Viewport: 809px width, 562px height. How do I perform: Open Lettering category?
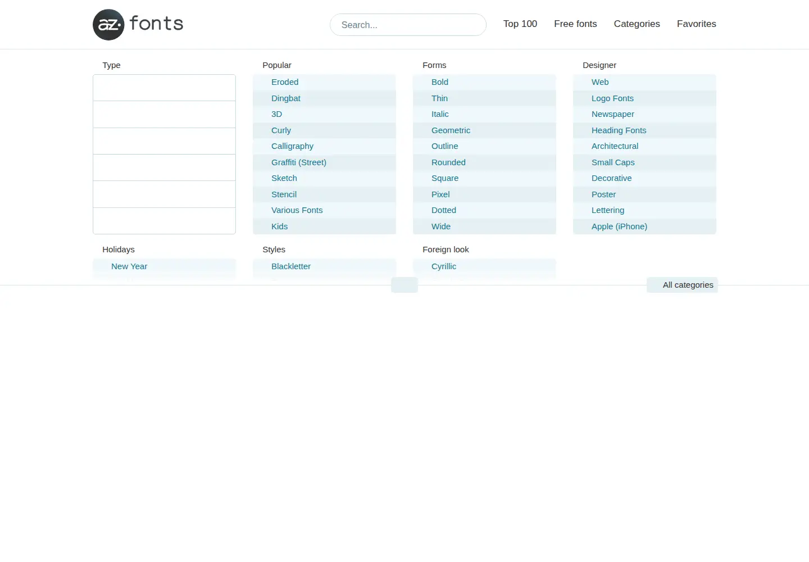(644, 210)
